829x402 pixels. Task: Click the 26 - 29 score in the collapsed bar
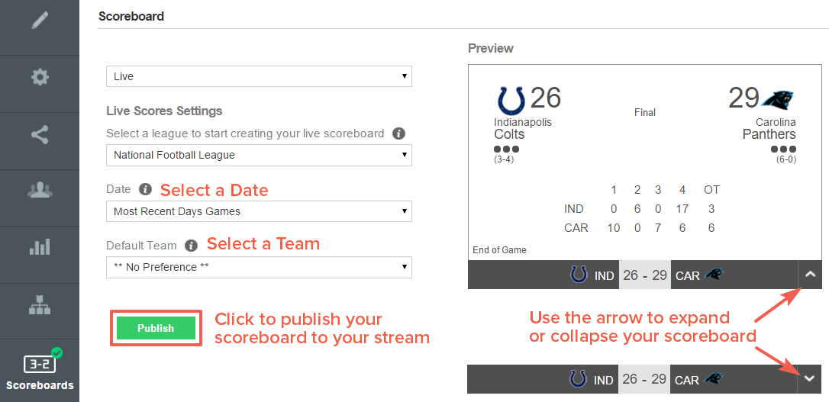644,379
